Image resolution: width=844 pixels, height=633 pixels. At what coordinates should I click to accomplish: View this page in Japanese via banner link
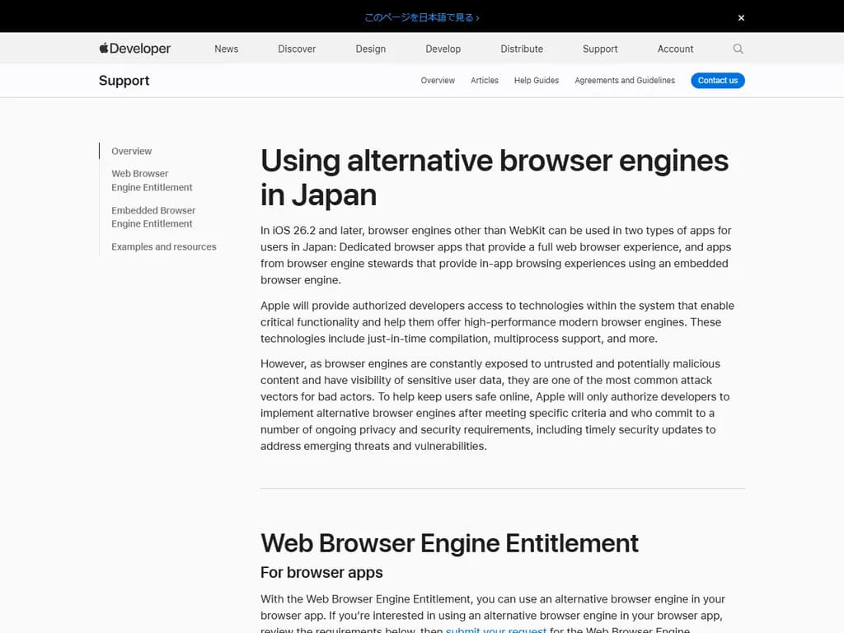point(421,16)
